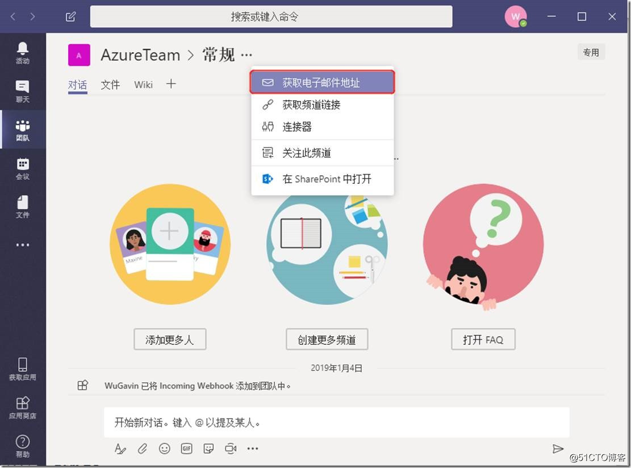Viewport: 631px width, 468px height.
Task: Open the Wiki tab
Action: click(143, 85)
